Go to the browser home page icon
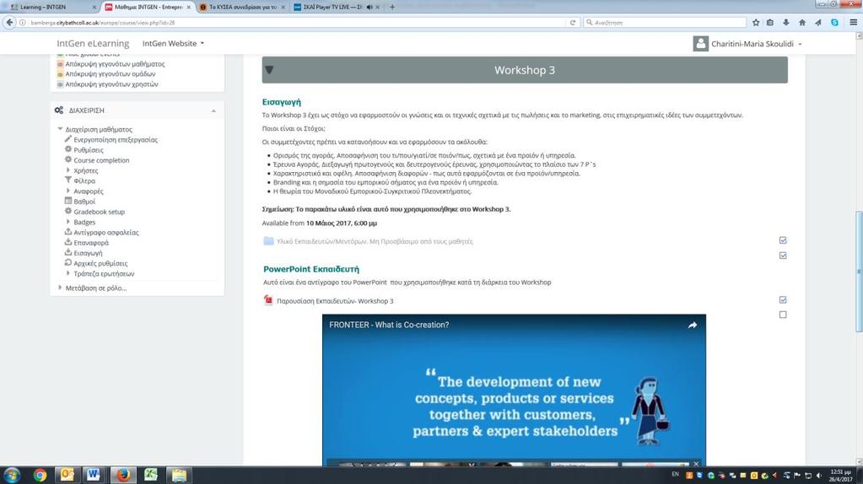This screenshot has width=863, height=484. click(802, 23)
